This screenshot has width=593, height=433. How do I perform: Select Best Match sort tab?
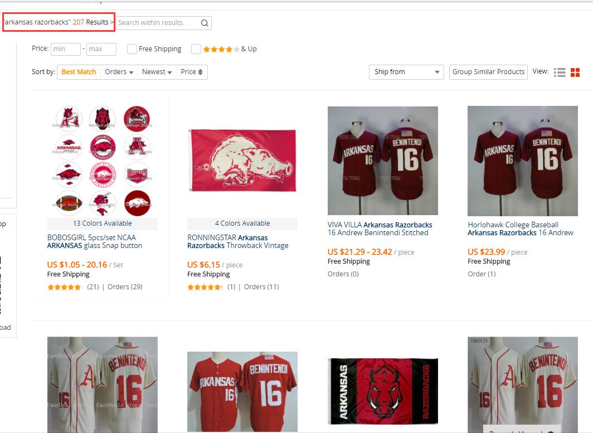click(x=79, y=72)
